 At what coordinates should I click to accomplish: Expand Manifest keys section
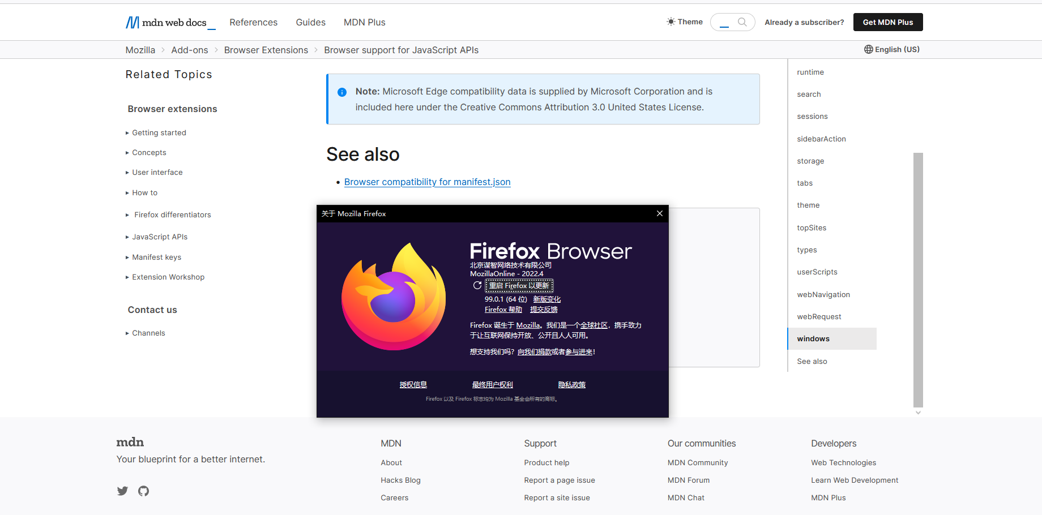[153, 257]
